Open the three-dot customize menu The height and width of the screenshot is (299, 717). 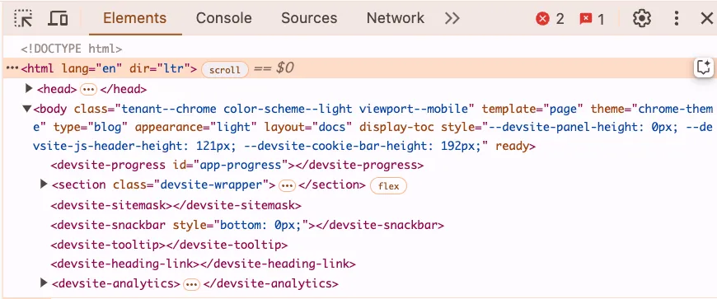[677, 19]
